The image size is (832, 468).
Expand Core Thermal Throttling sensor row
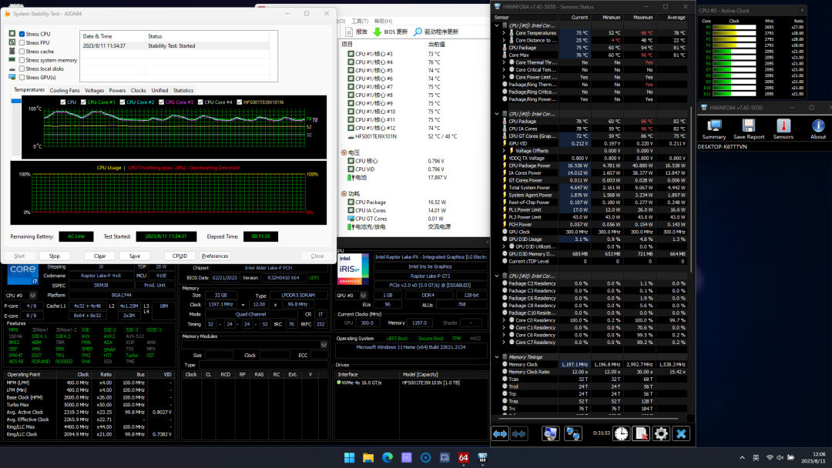coord(505,62)
